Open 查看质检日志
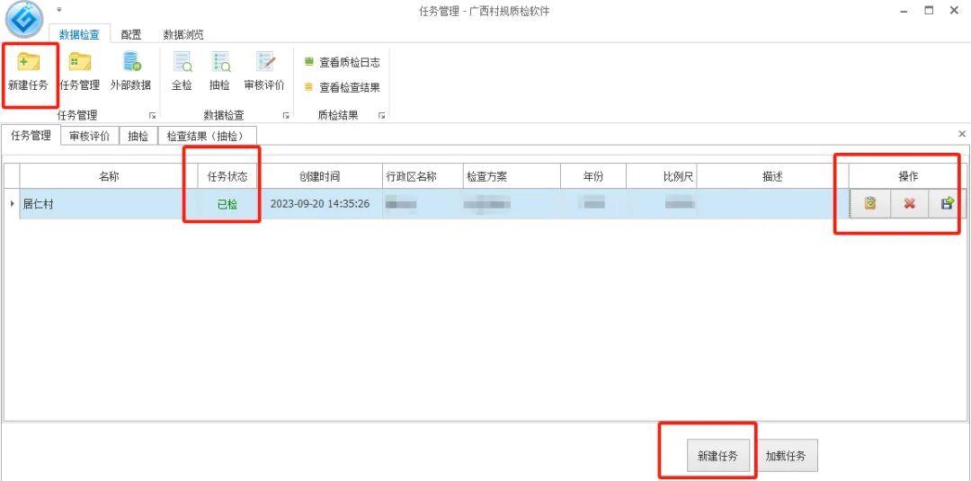This screenshot has width=971, height=481. [342, 63]
